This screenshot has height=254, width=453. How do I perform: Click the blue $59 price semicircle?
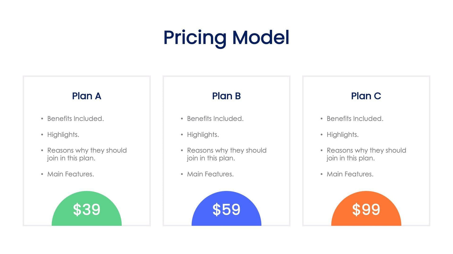pyautogui.click(x=226, y=209)
